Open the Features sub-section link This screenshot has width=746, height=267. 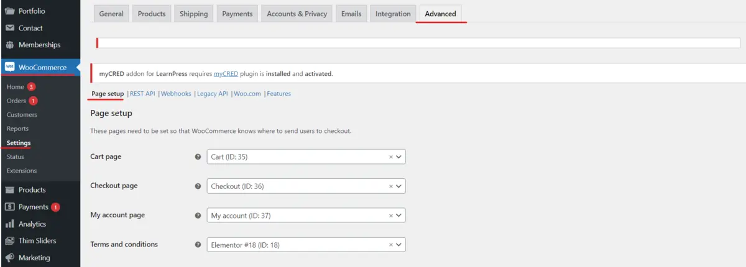(x=279, y=94)
